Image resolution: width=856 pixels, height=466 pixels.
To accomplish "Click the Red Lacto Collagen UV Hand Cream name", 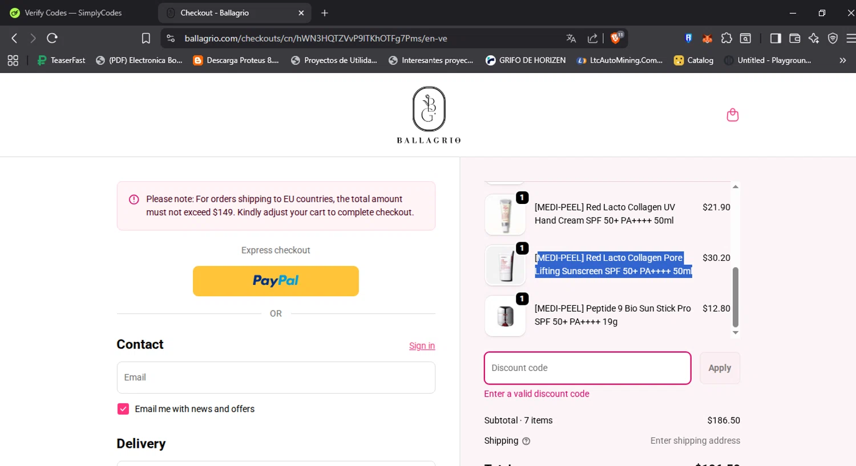I will click(x=605, y=214).
